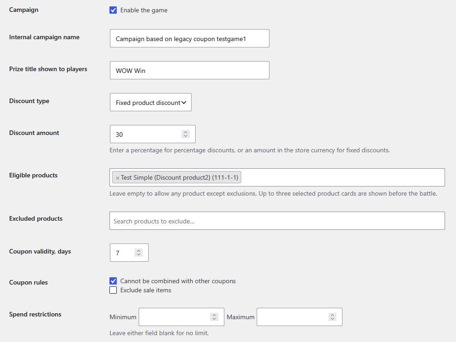Toggle Cannot be combined with other coupons
The width and height of the screenshot is (456, 342).
point(113,281)
